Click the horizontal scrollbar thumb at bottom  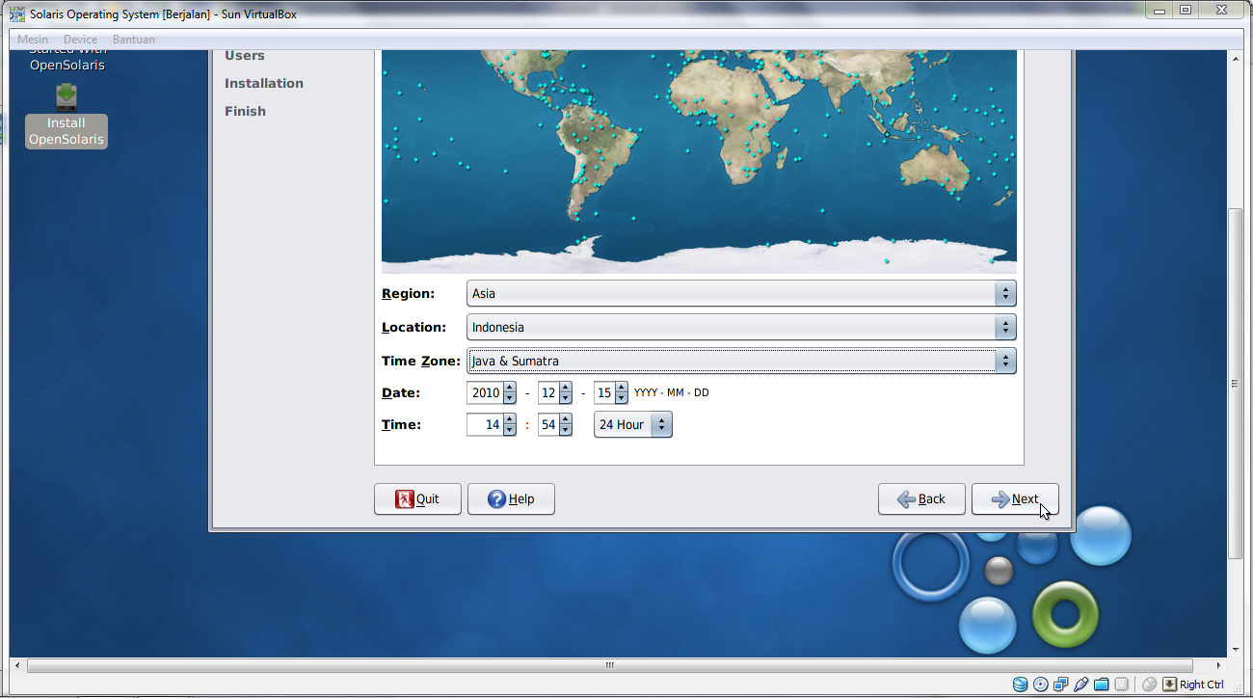click(x=609, y=665)
